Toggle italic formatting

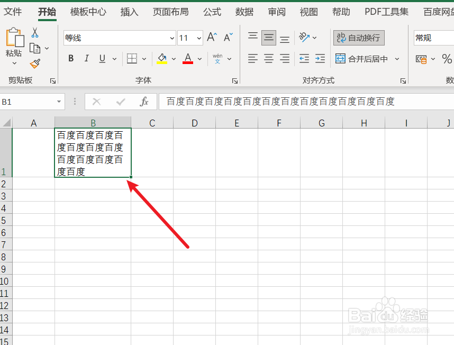click(x=86, y=58)
